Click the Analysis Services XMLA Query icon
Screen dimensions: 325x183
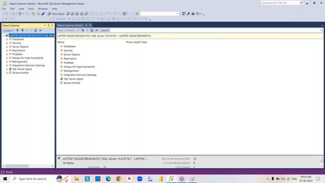pos(82,14)
